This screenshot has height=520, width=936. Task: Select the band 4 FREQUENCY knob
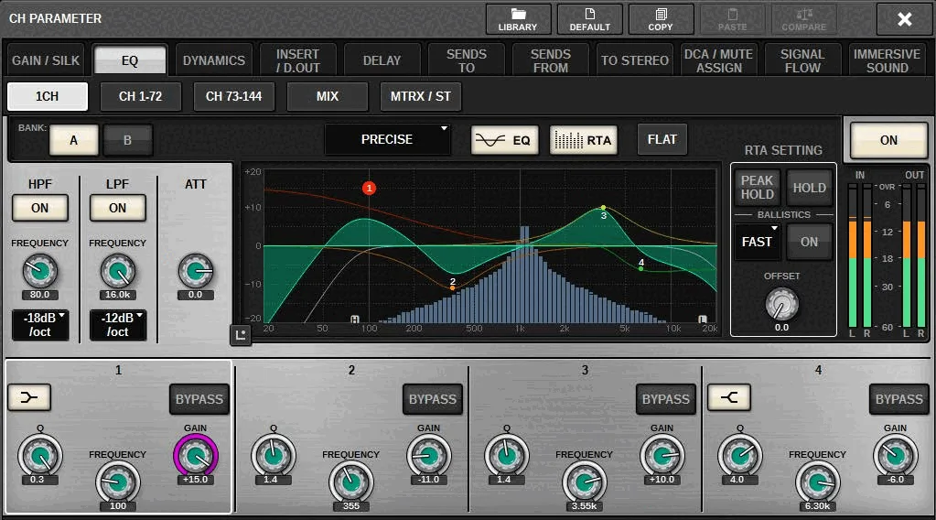click(x=818, y=483)
